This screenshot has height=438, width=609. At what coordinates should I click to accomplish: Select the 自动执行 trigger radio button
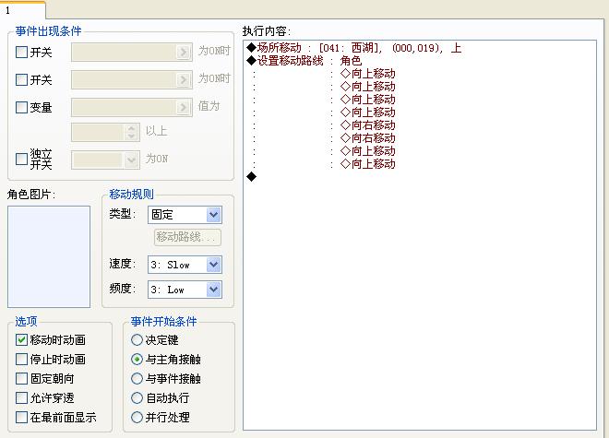(x=137, y=398)
